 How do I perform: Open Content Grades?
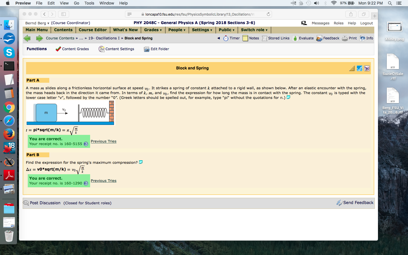click(x=72, y=49)
